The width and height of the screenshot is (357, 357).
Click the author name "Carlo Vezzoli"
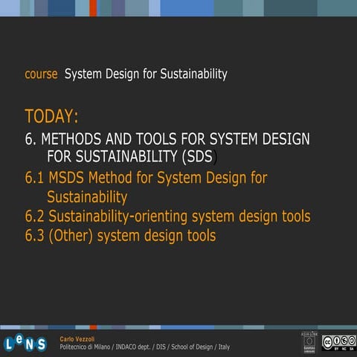pos(77,339)
